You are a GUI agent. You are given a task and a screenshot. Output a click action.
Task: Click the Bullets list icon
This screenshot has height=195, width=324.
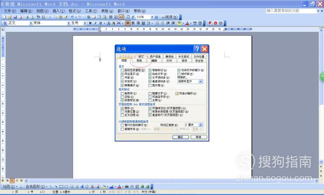click(162, 23)
